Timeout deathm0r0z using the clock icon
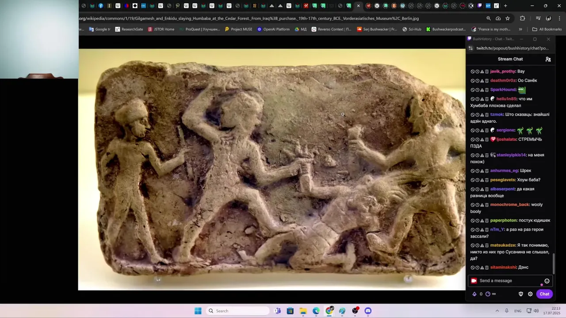This screenshot has width=566, height=318. coord(477,81)
